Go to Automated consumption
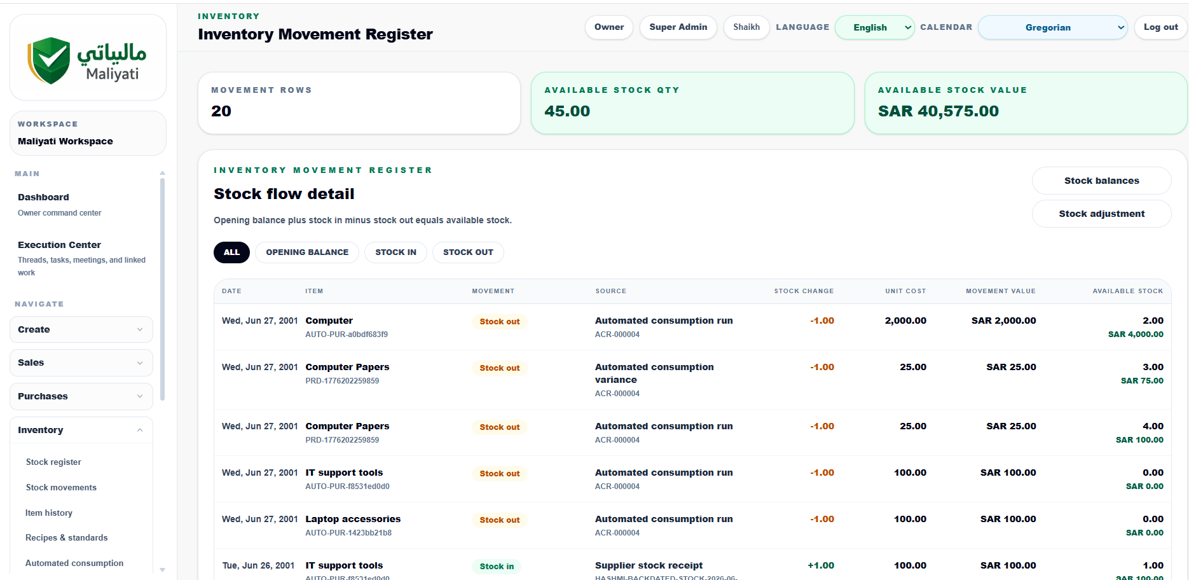The width and height of the screenshot is (1189, 580). pyautogui.click(x=74, y=563)
